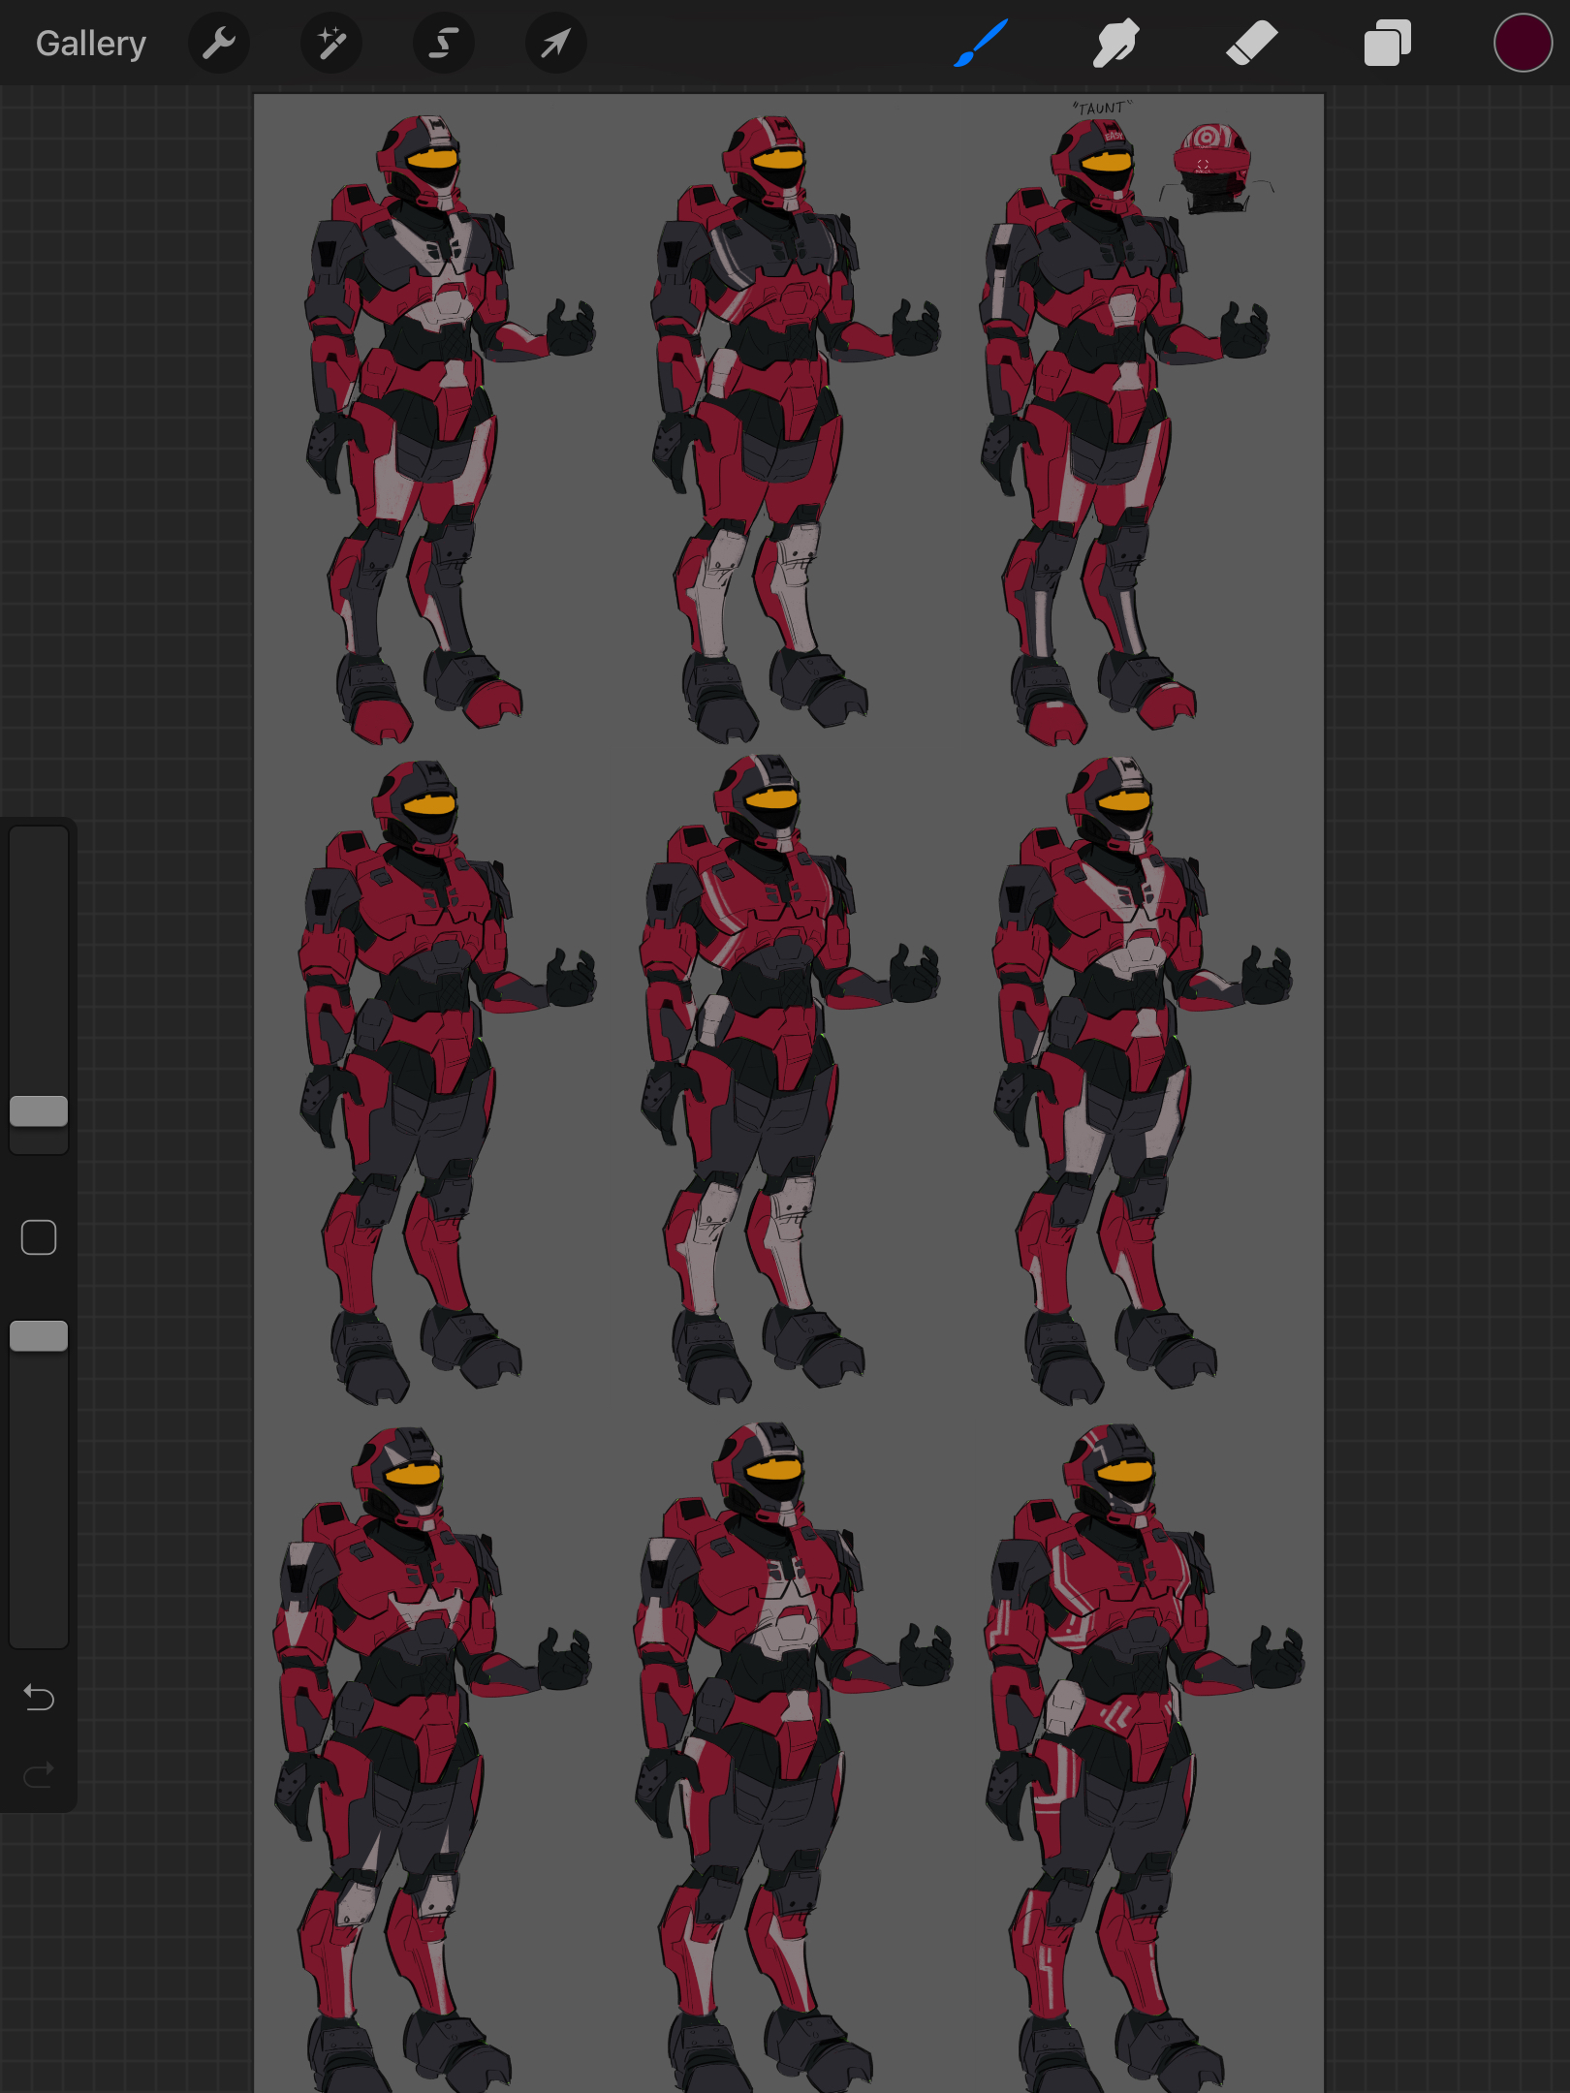Screen dimensions: 1570x2093
Task: Click the brush opacity slider handle
Action: pos(39,1336)
